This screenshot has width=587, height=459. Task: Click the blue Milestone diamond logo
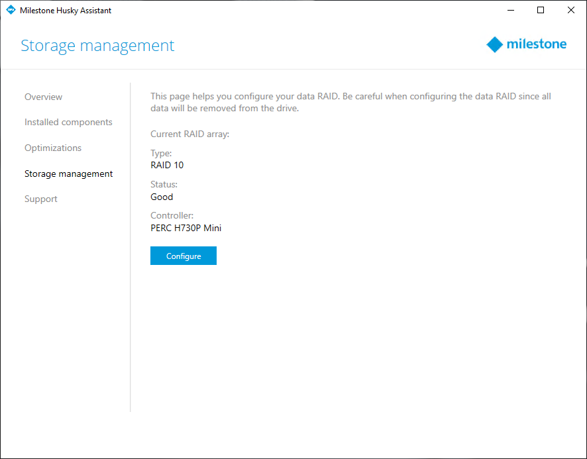pyautogui.click(x=495, y=45)
